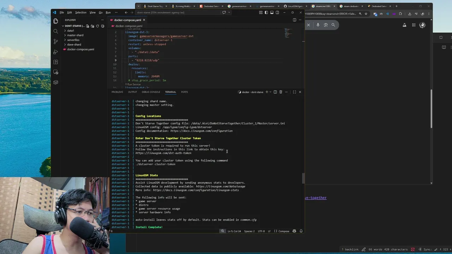452x254 pixels.
Task: Open the additional menus ellipsis after Run
Action: click(x=116, y=12)
